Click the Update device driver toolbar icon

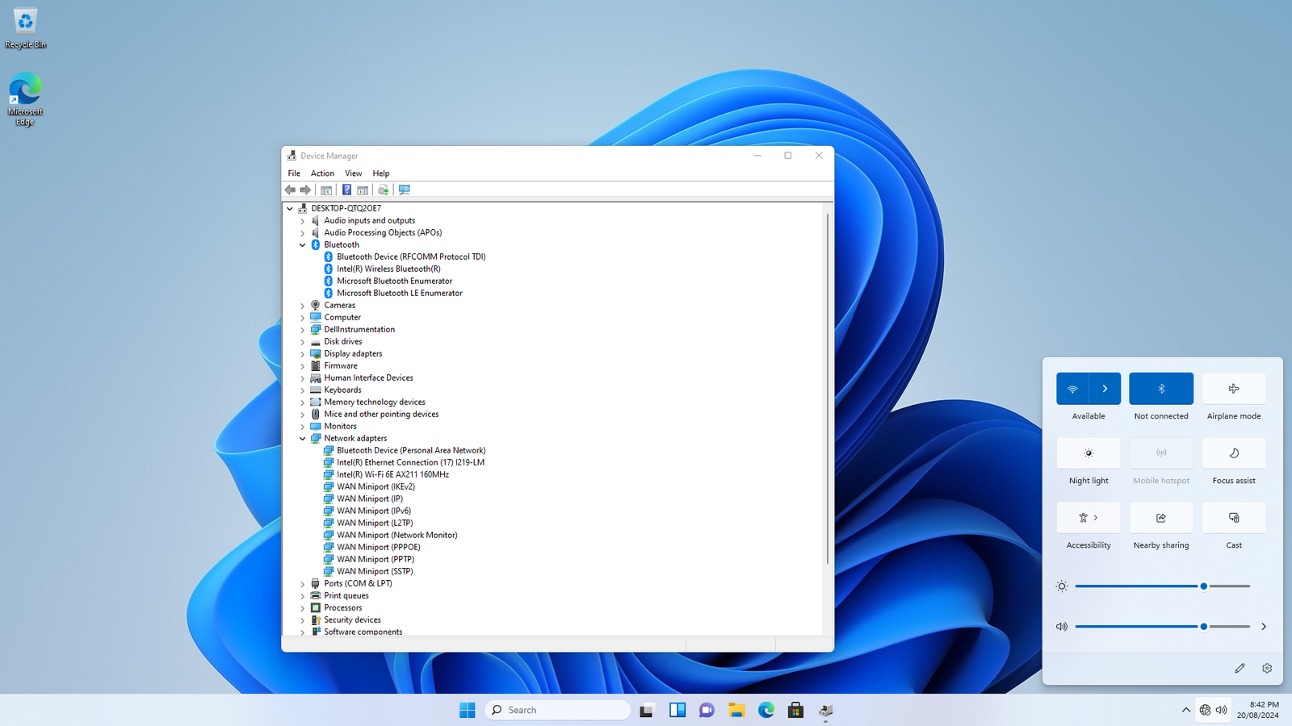pos(383,190)
